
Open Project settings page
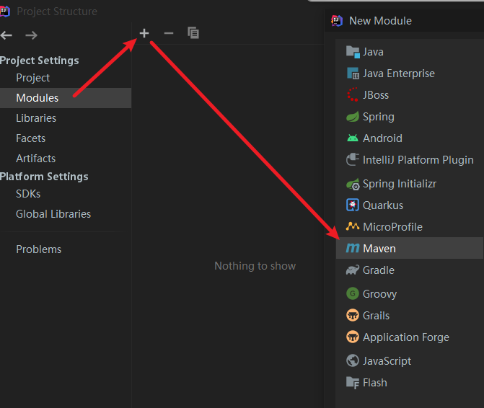click(32, 78)
